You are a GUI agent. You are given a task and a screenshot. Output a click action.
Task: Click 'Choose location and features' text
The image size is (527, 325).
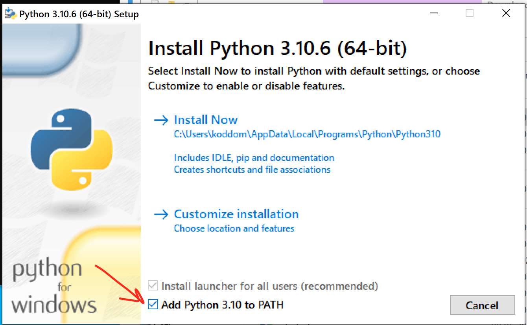[234, 228]
